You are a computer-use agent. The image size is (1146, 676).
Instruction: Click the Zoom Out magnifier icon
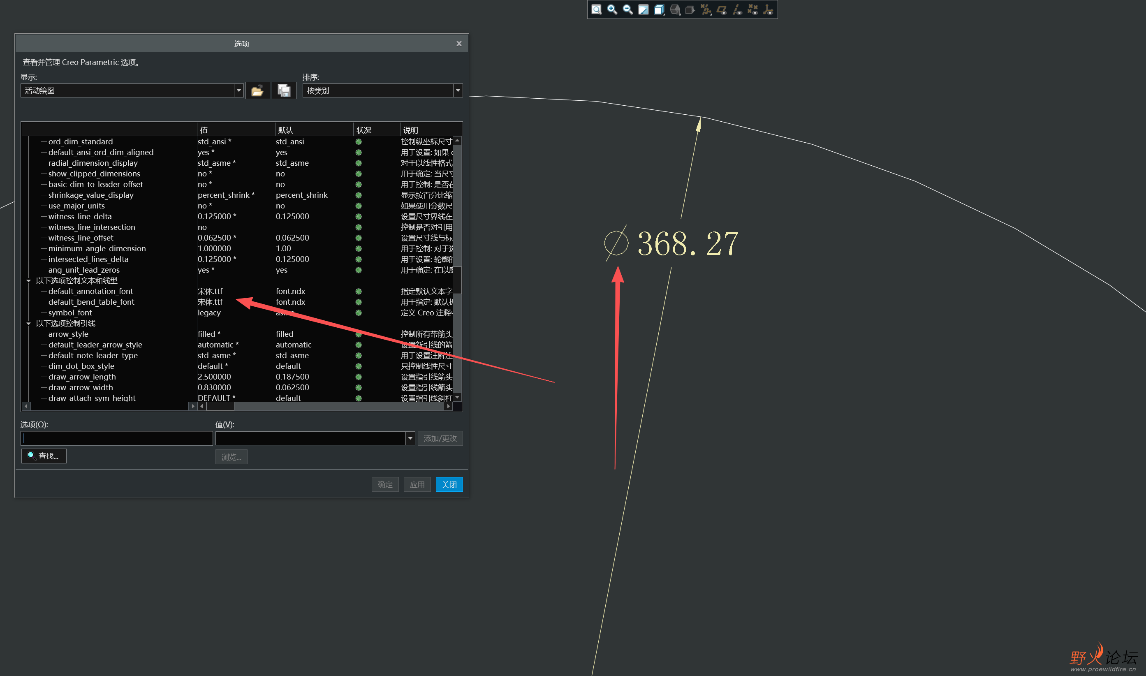pos(627,9)
